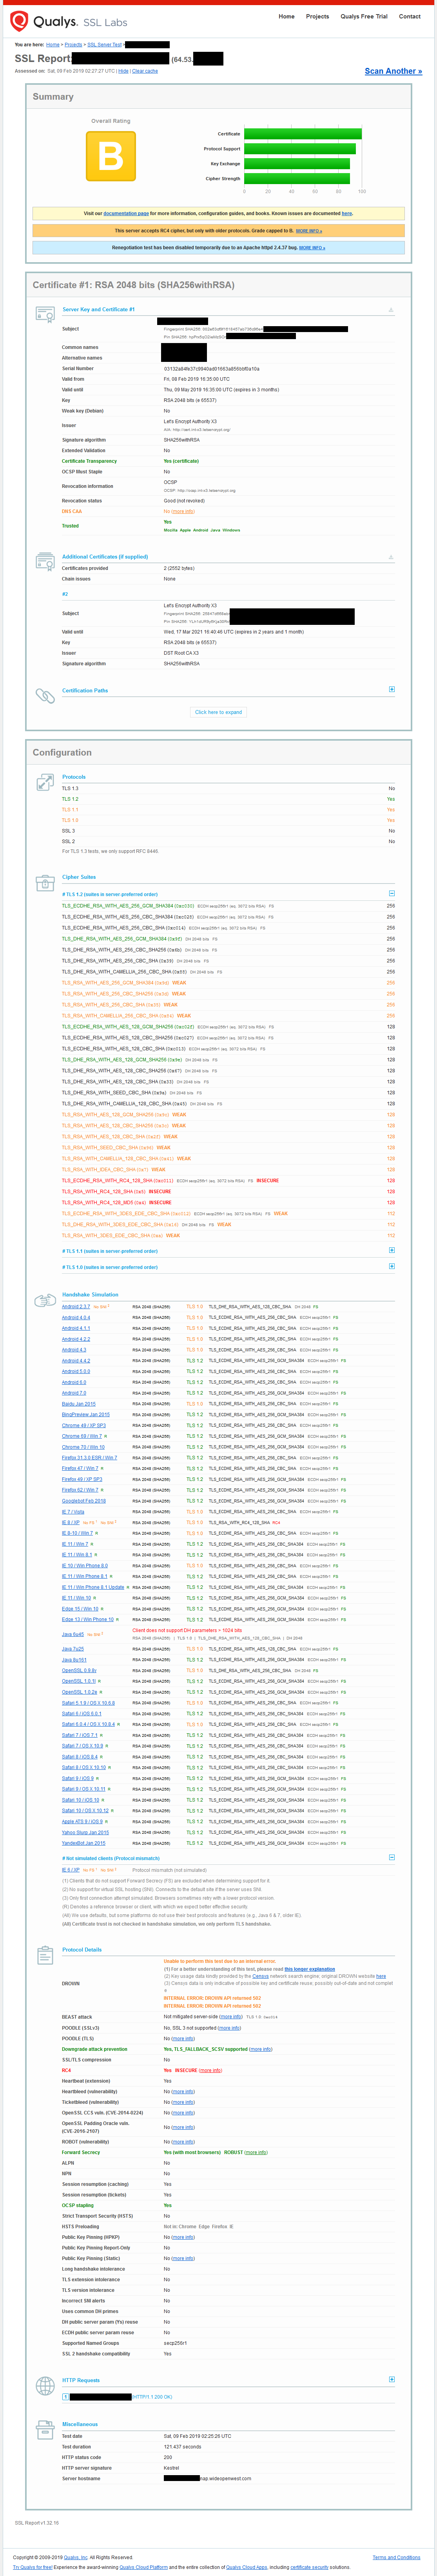Viewport: 437px width, 2576px height.
Task: Open the Projects navigation item
Action: coord(317,16)
